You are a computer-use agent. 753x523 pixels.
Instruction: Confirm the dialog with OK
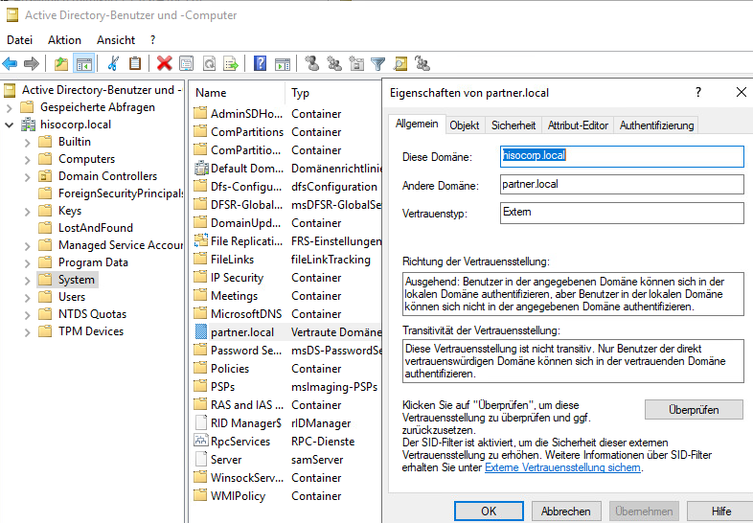coord(489,511)
